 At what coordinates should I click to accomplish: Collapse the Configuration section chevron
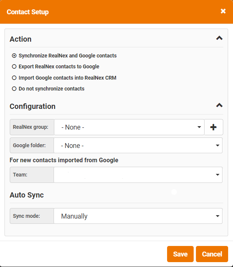point(219,105)
